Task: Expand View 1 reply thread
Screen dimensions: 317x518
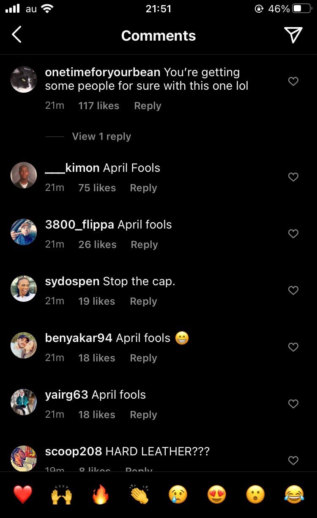Action: [x=101, y=137]
